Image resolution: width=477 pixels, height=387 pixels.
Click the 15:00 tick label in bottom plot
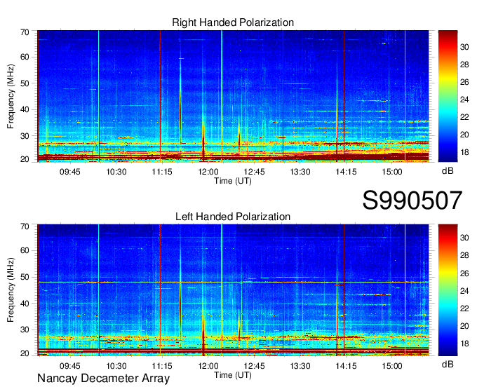click(x=392, y=366)
